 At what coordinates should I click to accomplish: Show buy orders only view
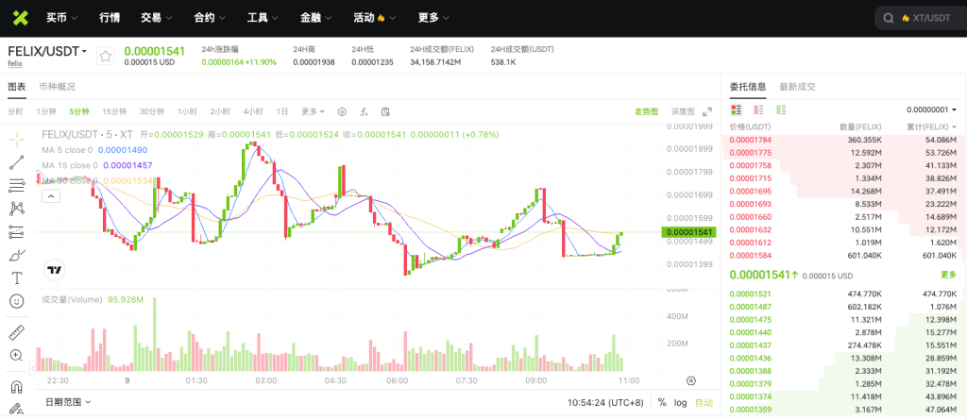(x=781, y=109)
